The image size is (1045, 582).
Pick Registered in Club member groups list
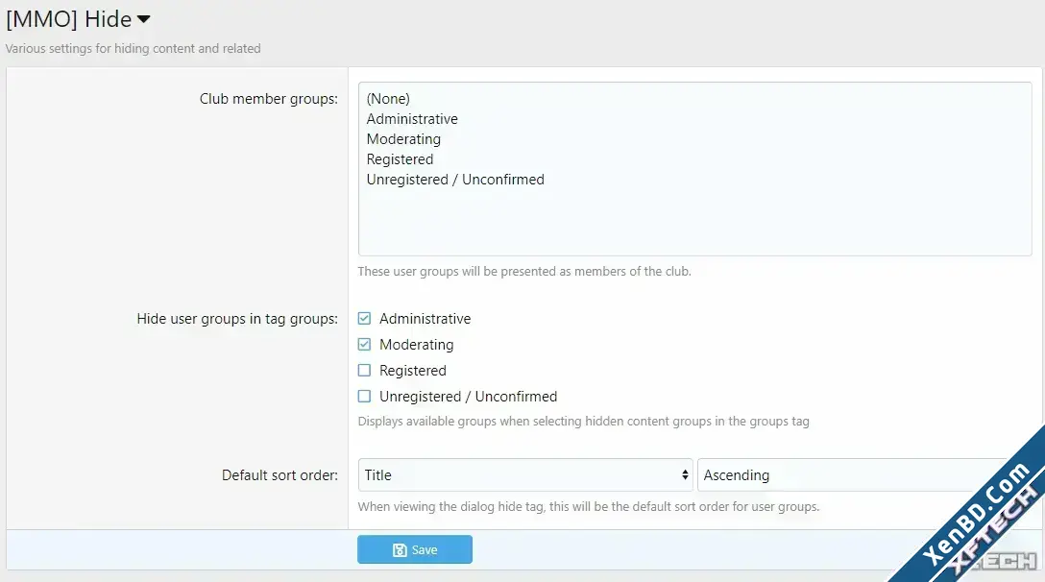tap(400, 159)
